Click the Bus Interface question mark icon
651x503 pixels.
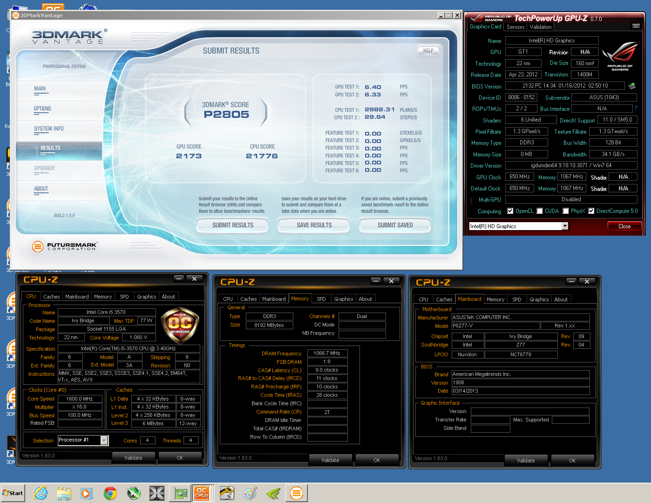(x=636, y=109)
